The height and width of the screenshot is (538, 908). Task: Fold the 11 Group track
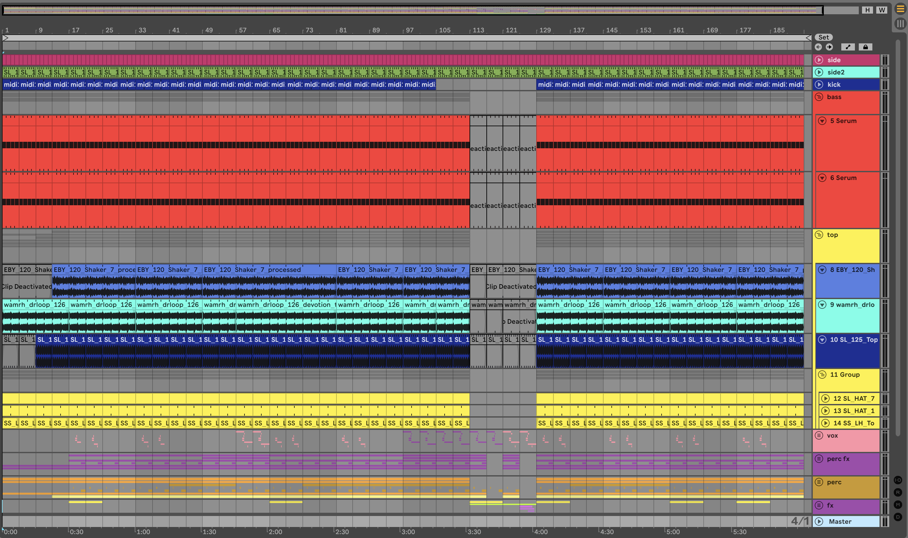(x=823, y=375)
